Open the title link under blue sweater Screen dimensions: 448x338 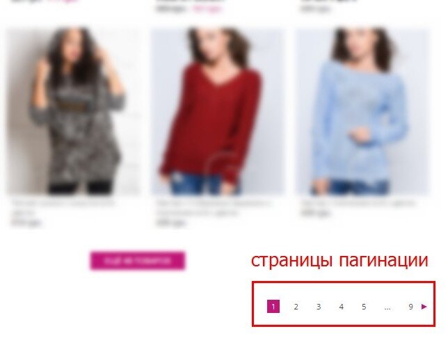[358, 203]
